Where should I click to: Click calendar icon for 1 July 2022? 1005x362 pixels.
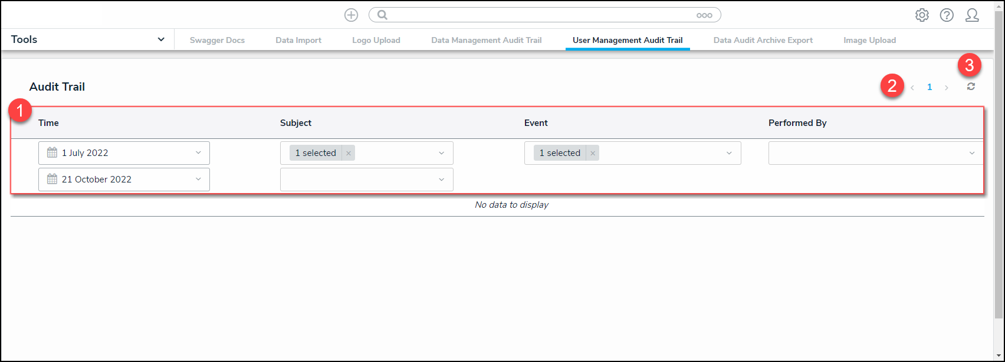click(52, 152)
